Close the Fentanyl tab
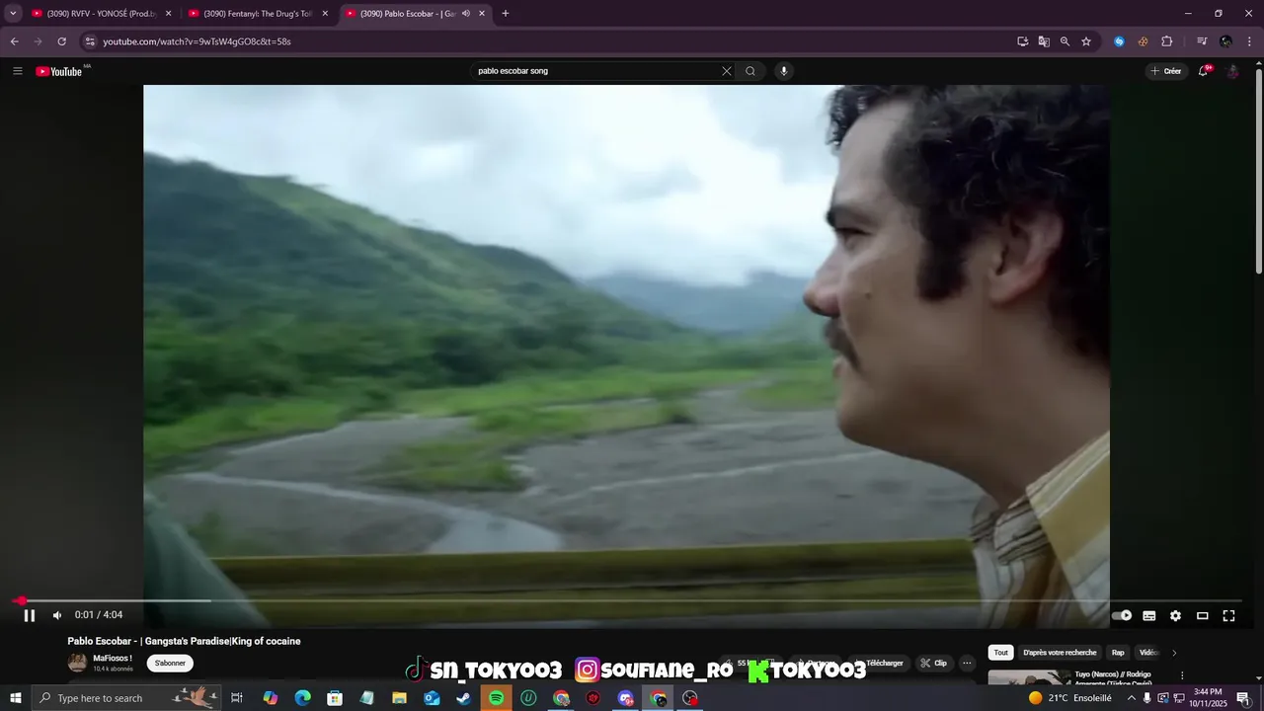Image resolution: width=1264 pixels, height=711 pixels. coord(325,14)
